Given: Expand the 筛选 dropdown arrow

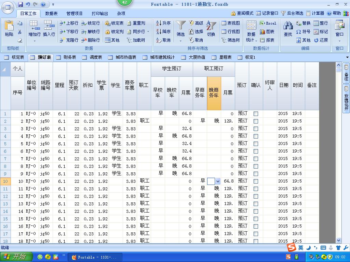Looking at the screenshot, I should tap(180, 41).
